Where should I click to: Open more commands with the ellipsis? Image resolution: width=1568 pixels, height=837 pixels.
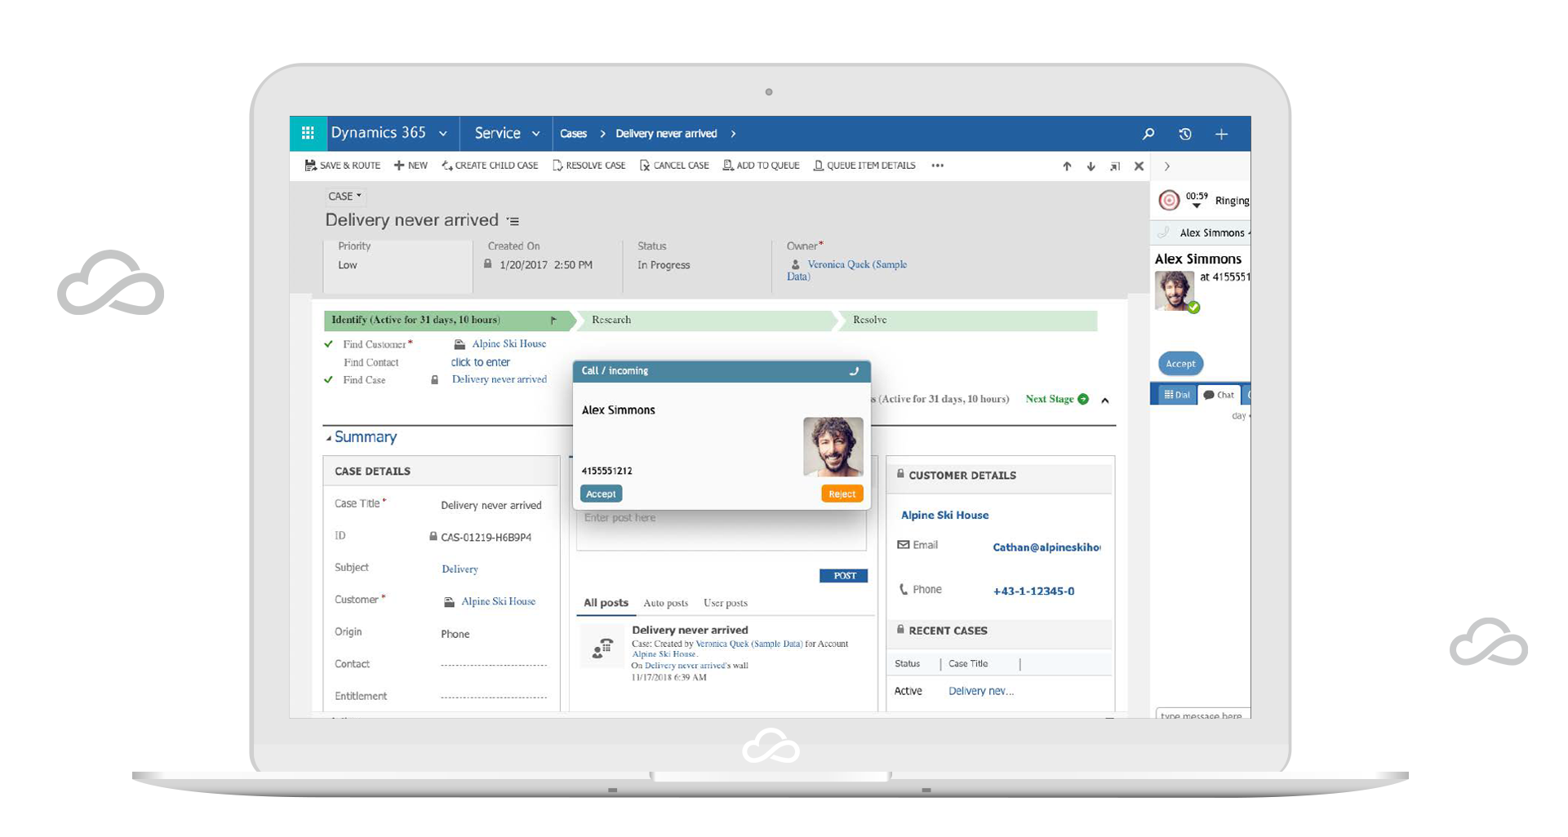coord(937,165)
